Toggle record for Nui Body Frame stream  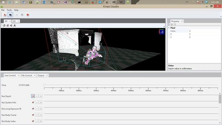tap(33, 115)
